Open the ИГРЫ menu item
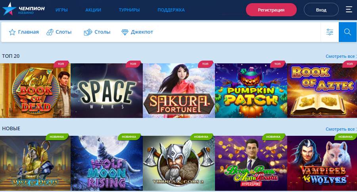The height and width of the screenshot is (192, 357). click(61, 10)
